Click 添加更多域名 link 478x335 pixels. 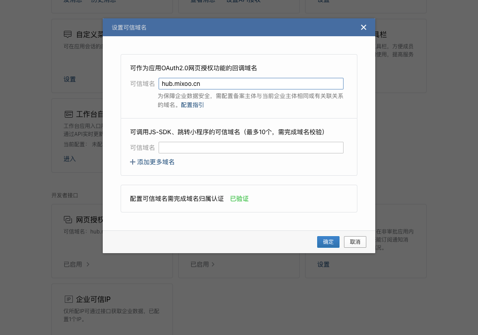[156, 162]
